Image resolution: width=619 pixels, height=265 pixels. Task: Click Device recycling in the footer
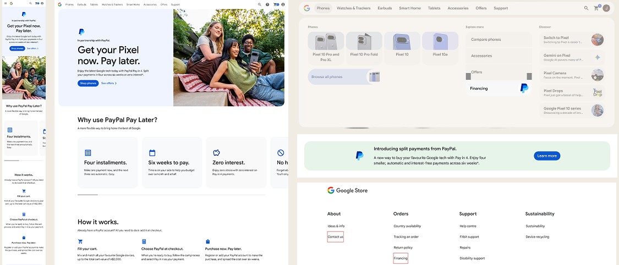(537, 237)
